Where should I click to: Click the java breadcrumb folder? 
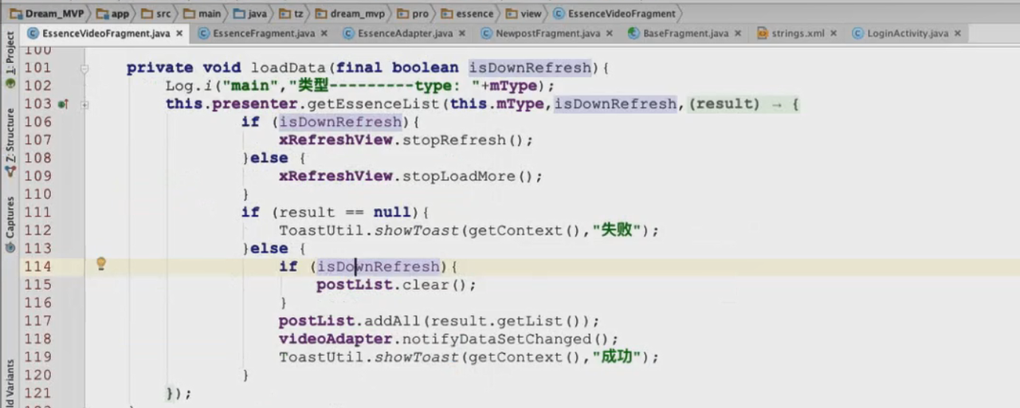[250, 13]
